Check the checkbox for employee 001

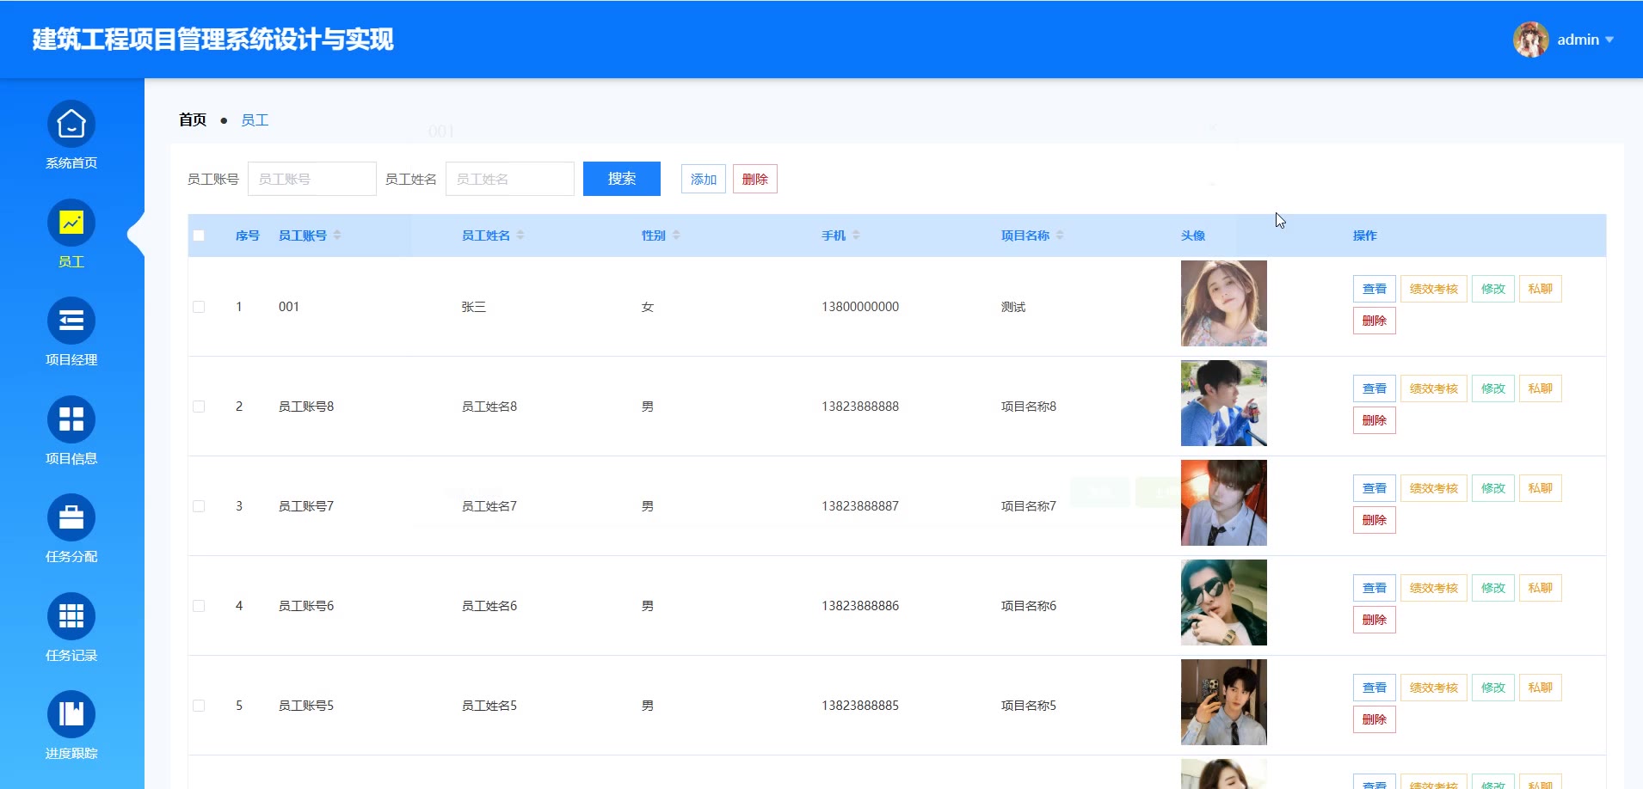coord(199,307)
